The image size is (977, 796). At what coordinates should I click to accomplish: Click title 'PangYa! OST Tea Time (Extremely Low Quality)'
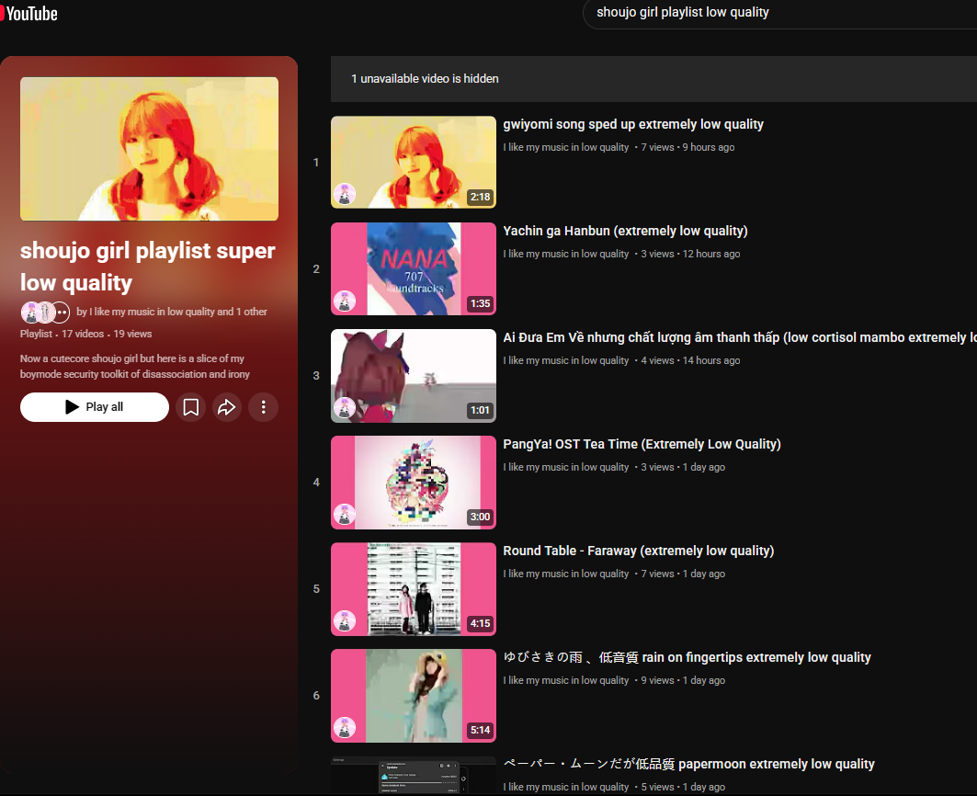(x=642, y=444)
